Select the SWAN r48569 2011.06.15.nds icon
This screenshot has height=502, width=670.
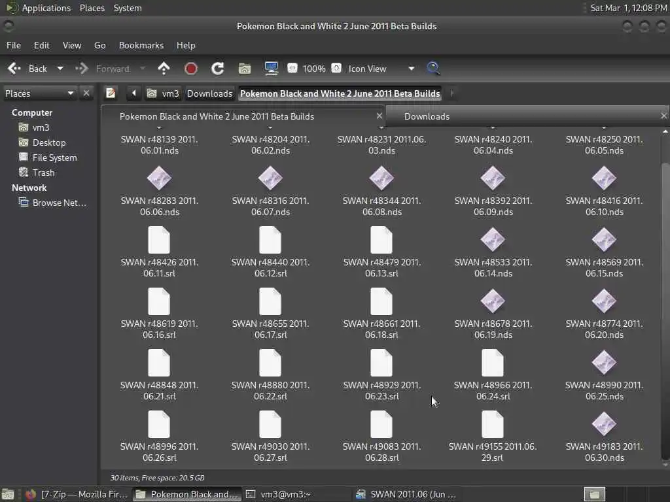(x=604, y=240)
